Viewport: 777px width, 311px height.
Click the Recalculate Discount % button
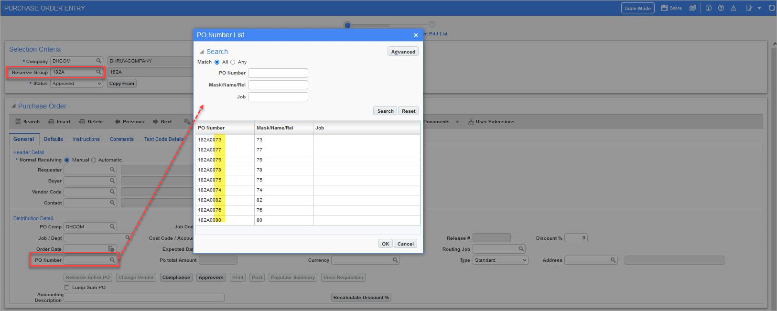click(361, 297)
